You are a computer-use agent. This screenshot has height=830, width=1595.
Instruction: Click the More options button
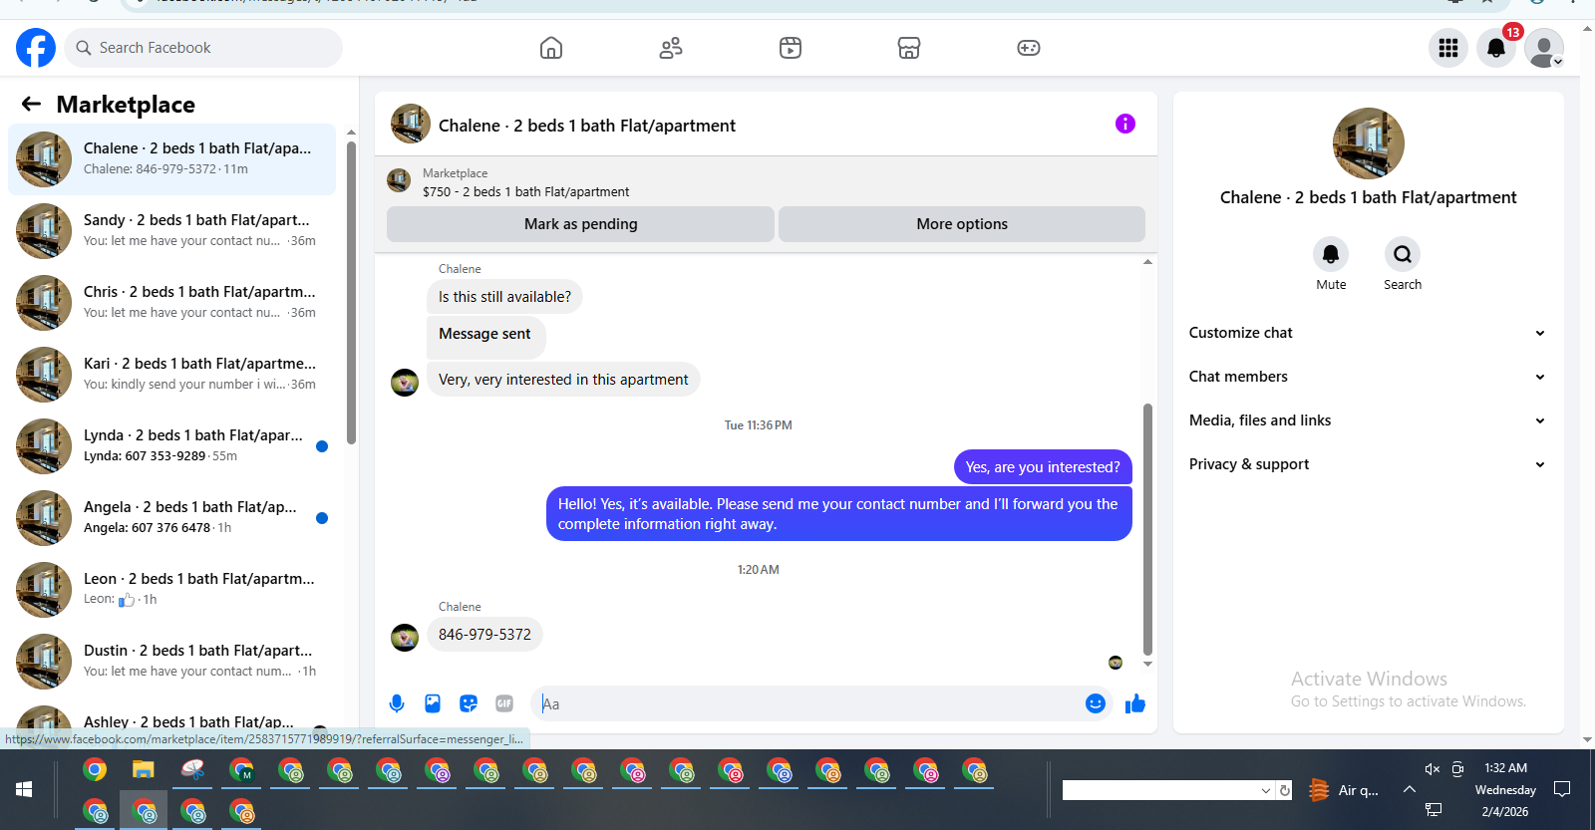point(962,224)
